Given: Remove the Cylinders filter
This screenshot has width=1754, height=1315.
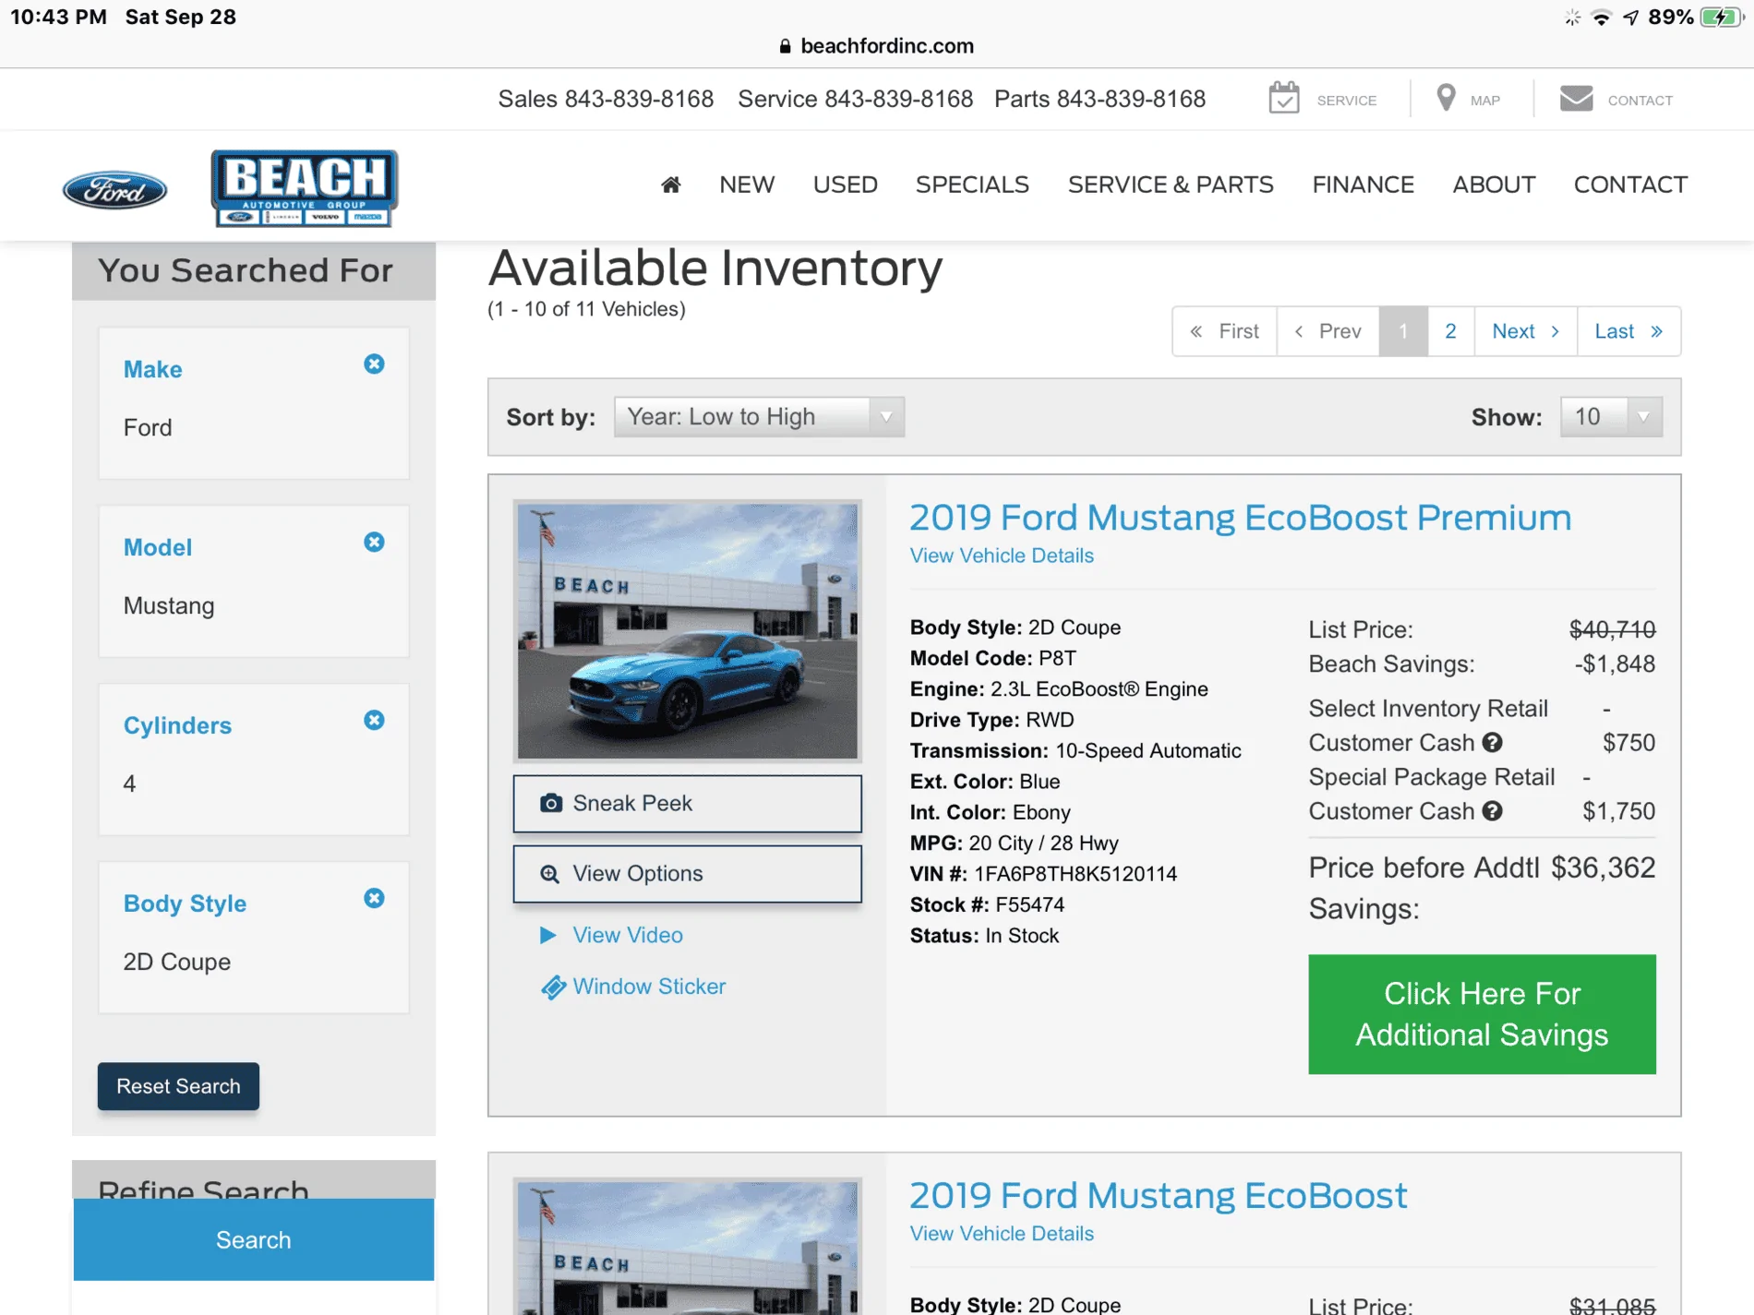Looking at the screenshot, I should 374,721.
